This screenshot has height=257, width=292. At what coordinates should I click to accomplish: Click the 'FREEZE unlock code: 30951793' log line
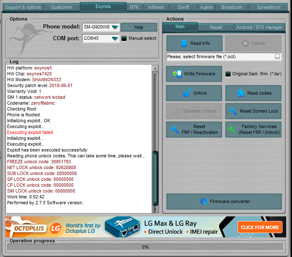click(x=39, y=162)
